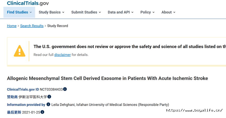
Task: Click the info icon after Information provided by
Action: pos(48,104)
